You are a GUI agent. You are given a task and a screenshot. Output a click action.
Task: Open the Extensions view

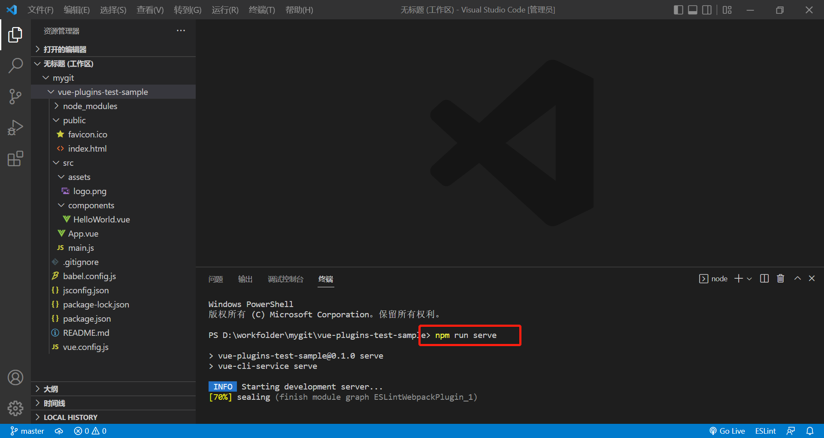[15, 158]
